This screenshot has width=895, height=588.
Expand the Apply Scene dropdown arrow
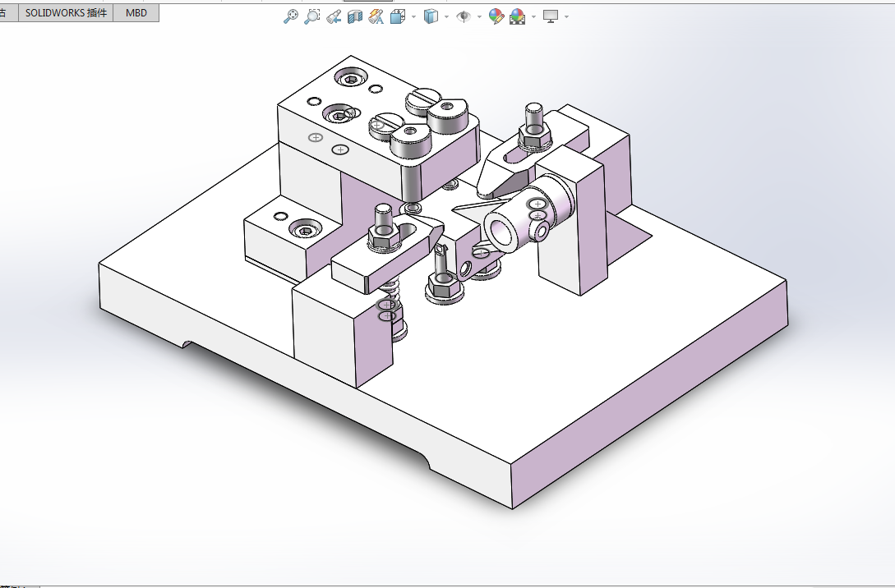tap(533, 17)
